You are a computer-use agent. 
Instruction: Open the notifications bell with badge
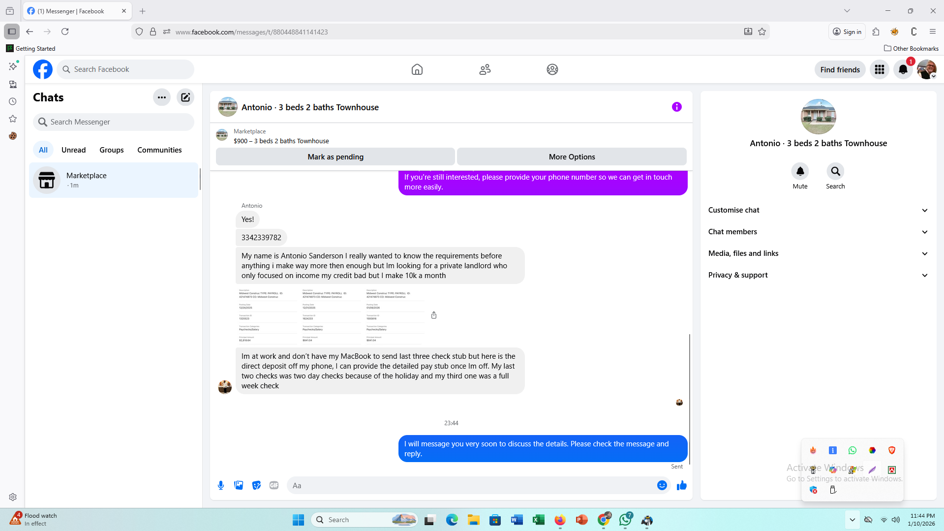pos(903,69)
